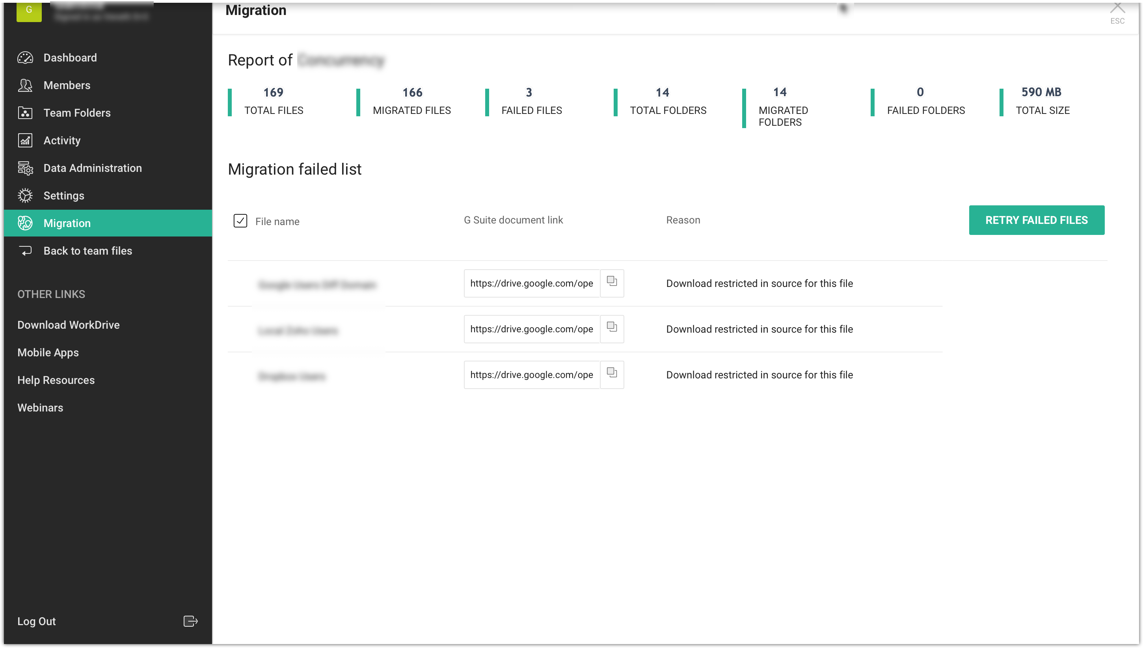Click the first drive.google.com link field
The width and height of the screenshot is (1143, 648).
click(x=531, y=283)
